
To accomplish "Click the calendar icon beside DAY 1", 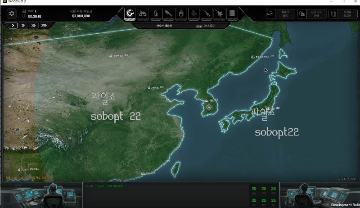I will pyautogui.click(x=24, y=11).
